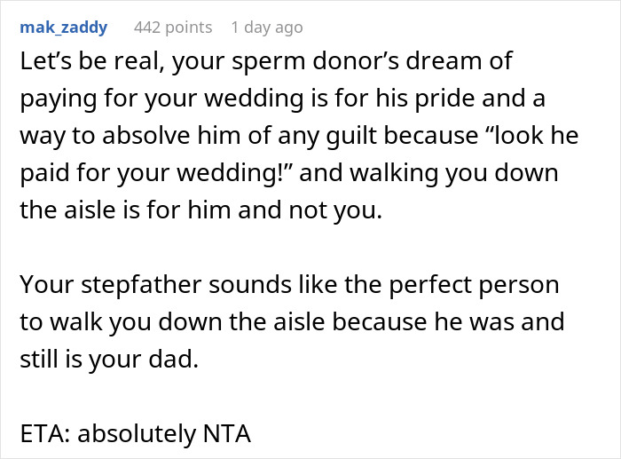Click the "ETA: absolutely NTA" line
This screenshot has height=459, width=621.
tap(136, 434)
